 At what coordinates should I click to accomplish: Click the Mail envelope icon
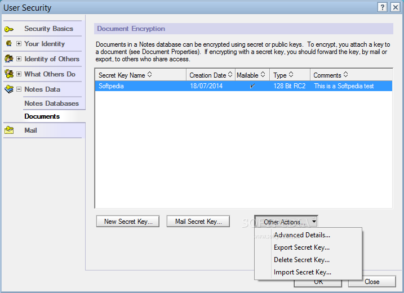tap(9, 130)
